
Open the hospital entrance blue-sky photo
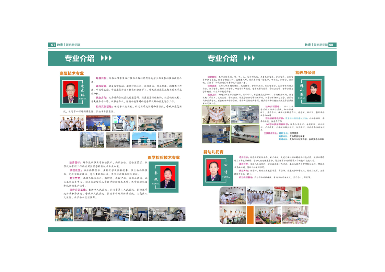pyautogui.click(x=144, y=140)
